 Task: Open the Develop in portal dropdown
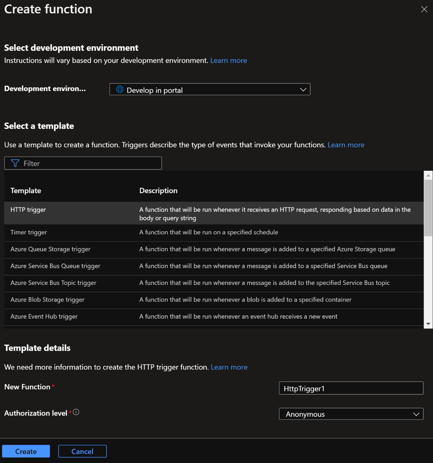click(x=210, y=89)
